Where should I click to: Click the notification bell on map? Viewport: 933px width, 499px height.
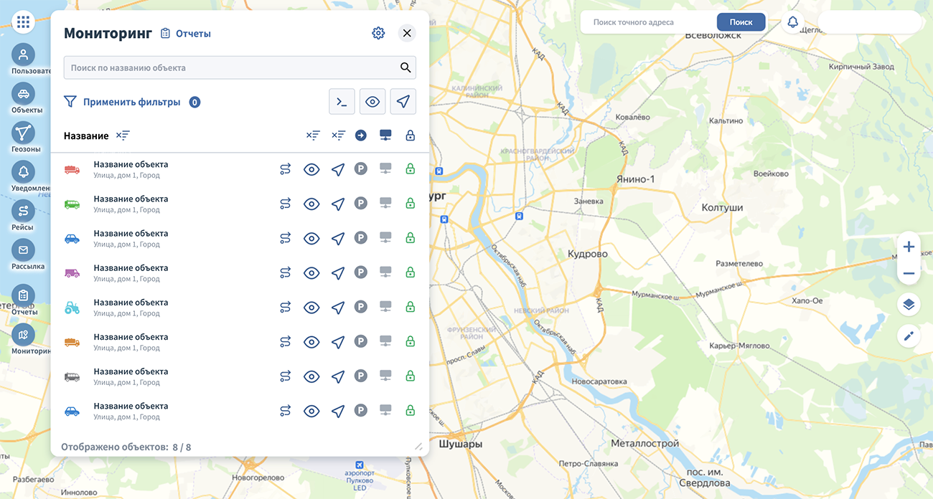coord(792,22)
